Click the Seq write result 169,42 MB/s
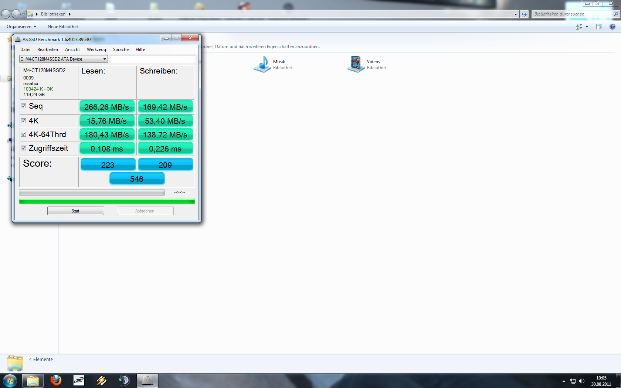621x388 pixels. (x=165, y=107)
